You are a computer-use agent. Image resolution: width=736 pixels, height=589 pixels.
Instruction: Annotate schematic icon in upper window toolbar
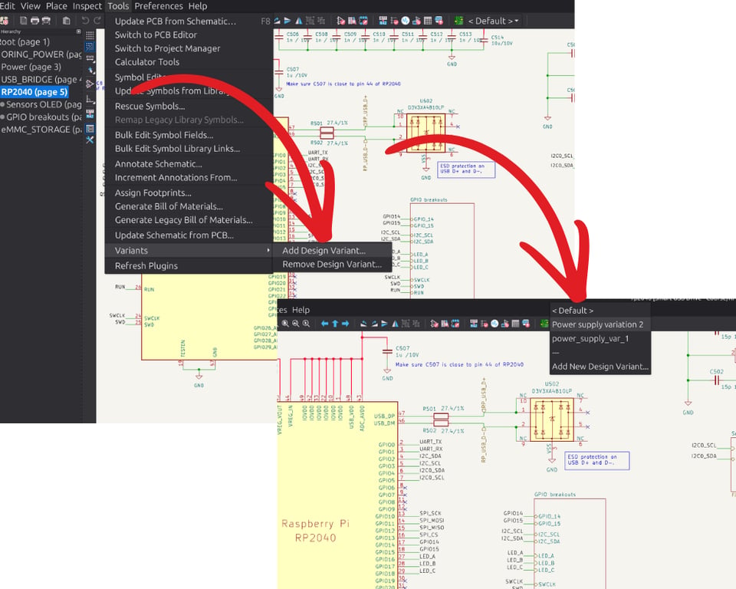[x=383, y=21]
